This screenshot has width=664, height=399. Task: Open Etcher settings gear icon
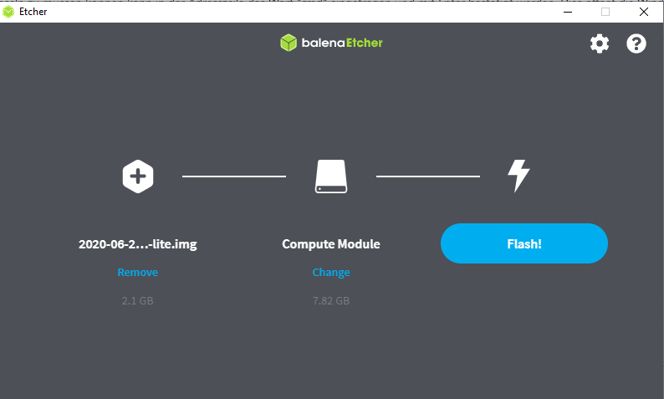point(600,43)
